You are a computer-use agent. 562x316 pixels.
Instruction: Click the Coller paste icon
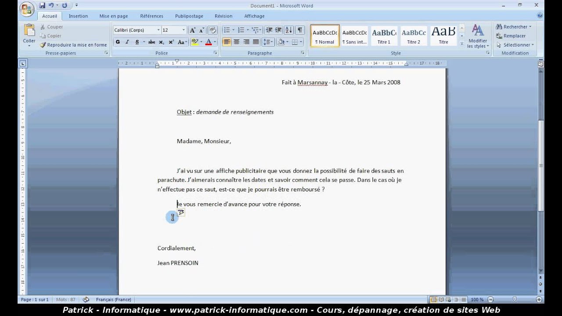[29, 30]
